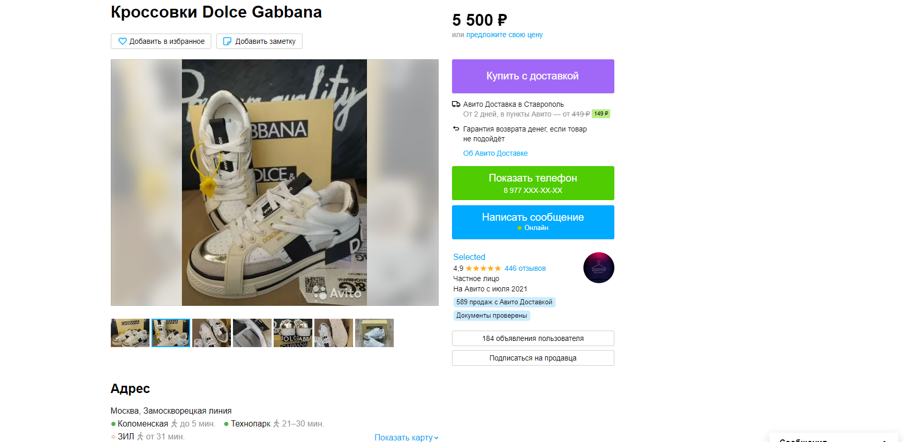Click the heart icon to add to favorites

(123, 41)
